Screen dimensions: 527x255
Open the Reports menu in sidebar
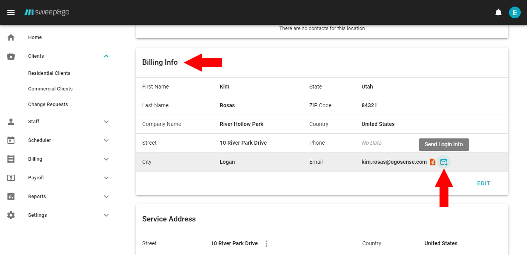coord(37,197)
